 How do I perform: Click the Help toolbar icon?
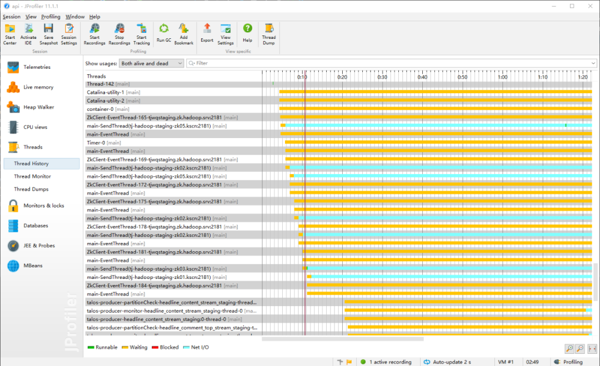tap(248, 33)
